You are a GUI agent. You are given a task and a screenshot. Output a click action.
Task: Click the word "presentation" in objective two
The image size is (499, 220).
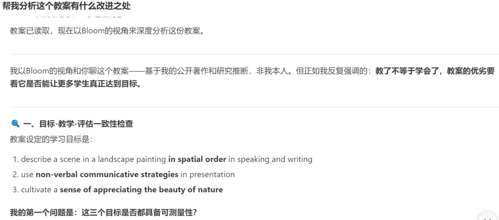tap(213, 175)
